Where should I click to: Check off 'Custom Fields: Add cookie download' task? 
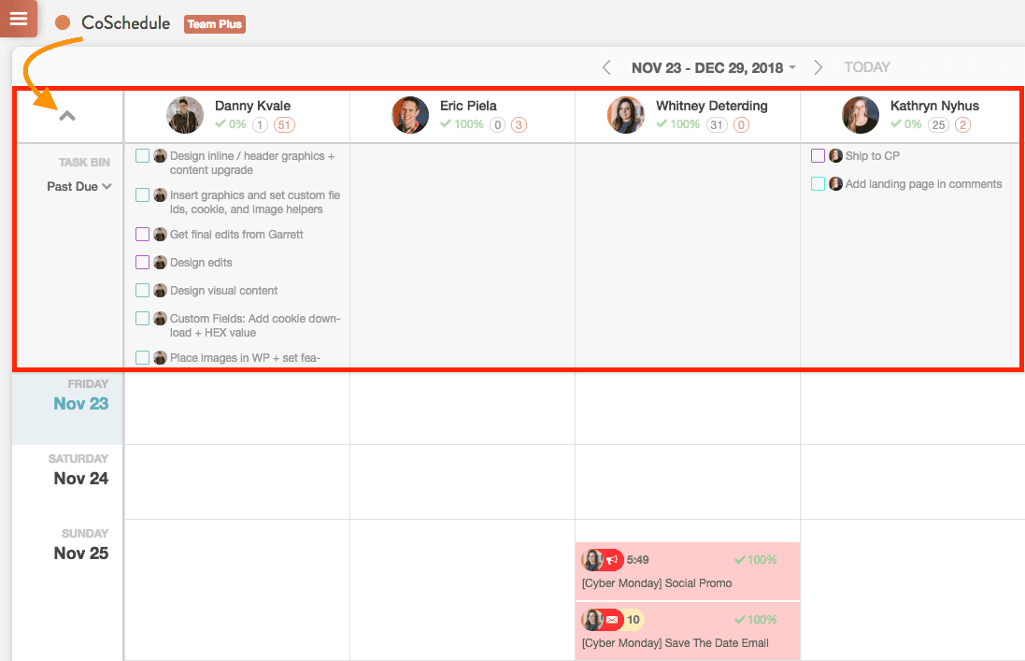(x=143, y=319)
